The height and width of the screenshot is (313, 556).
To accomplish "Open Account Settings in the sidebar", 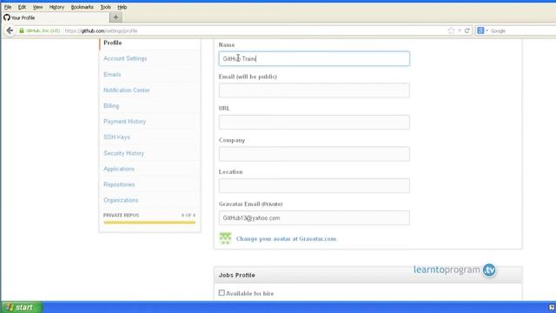I will [x=125, y=58].
